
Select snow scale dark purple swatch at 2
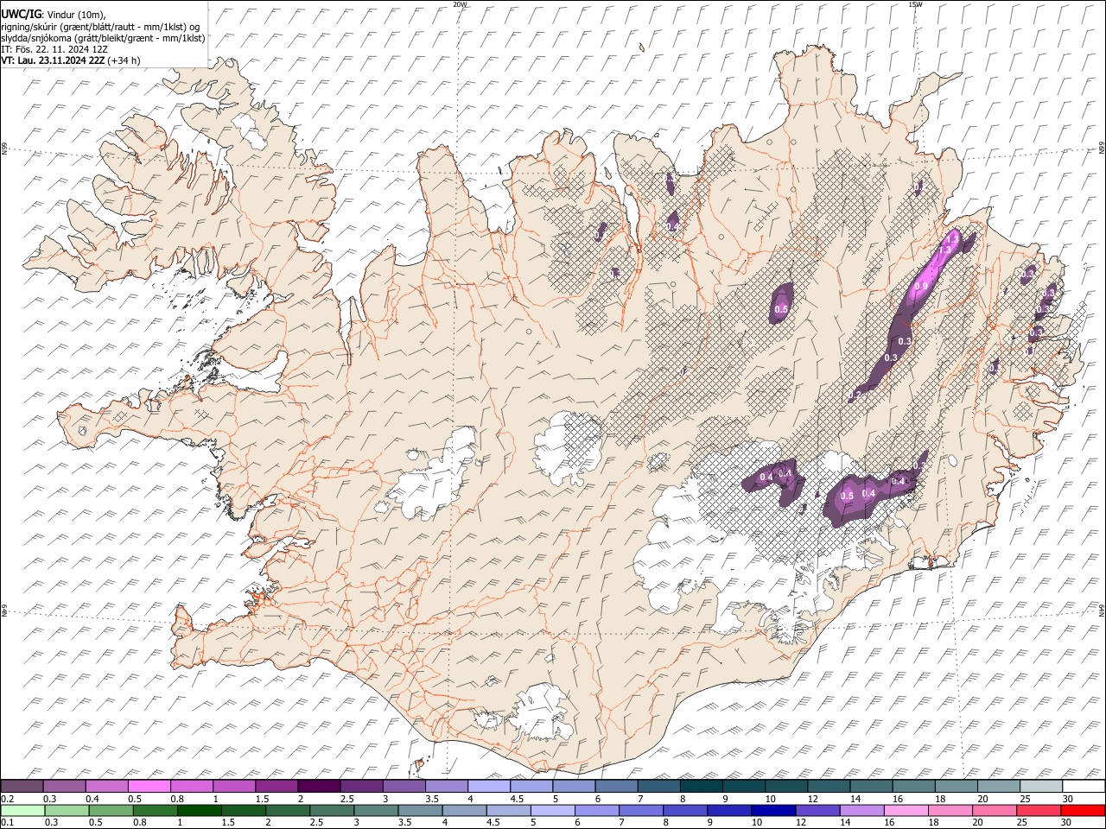318,786
